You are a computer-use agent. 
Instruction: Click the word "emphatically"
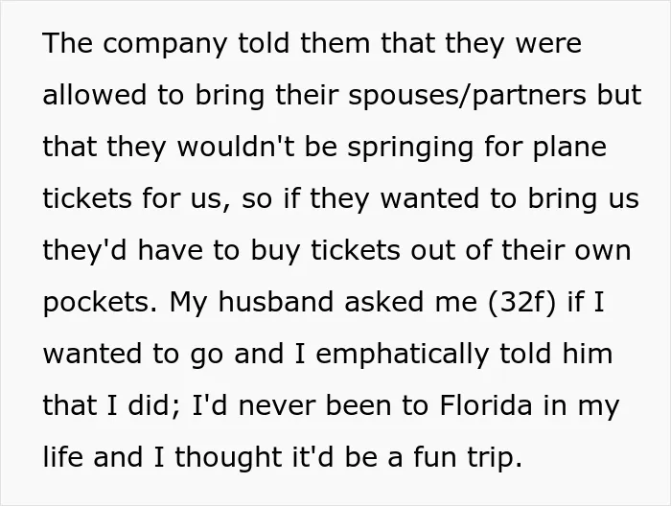[x=403, y=355]
